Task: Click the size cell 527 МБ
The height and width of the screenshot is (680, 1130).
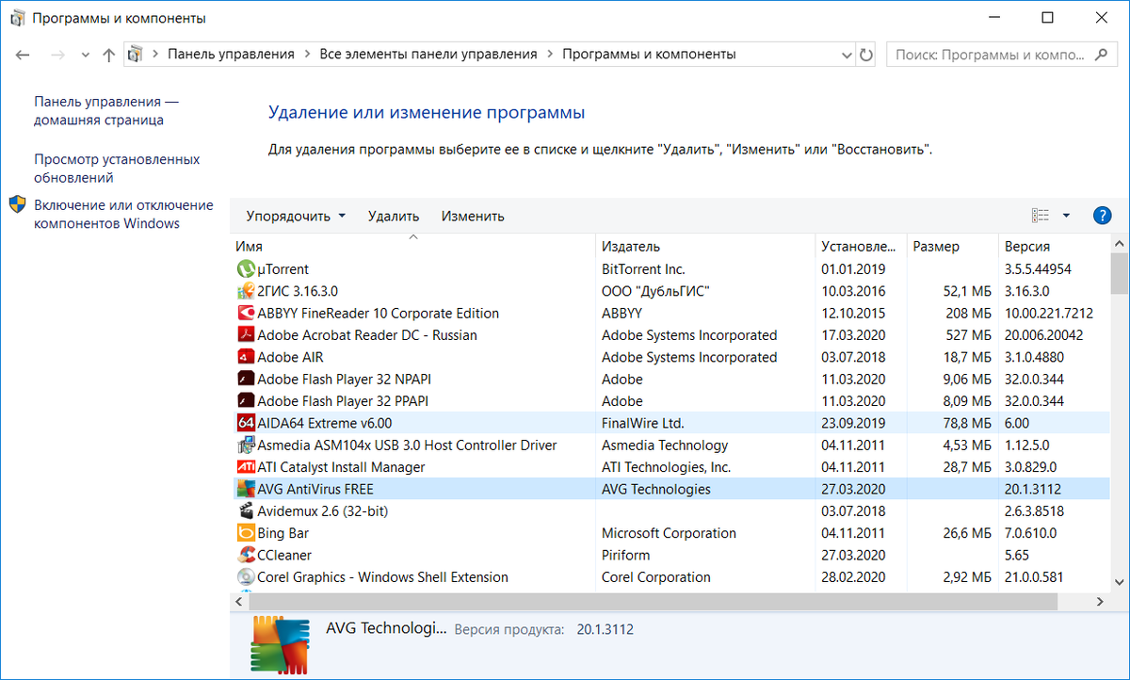Action: [x=969, y=335]
